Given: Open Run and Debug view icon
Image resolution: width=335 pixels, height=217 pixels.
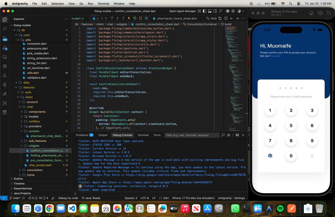Looking at the screenshot, I should [x=4, y=48].
